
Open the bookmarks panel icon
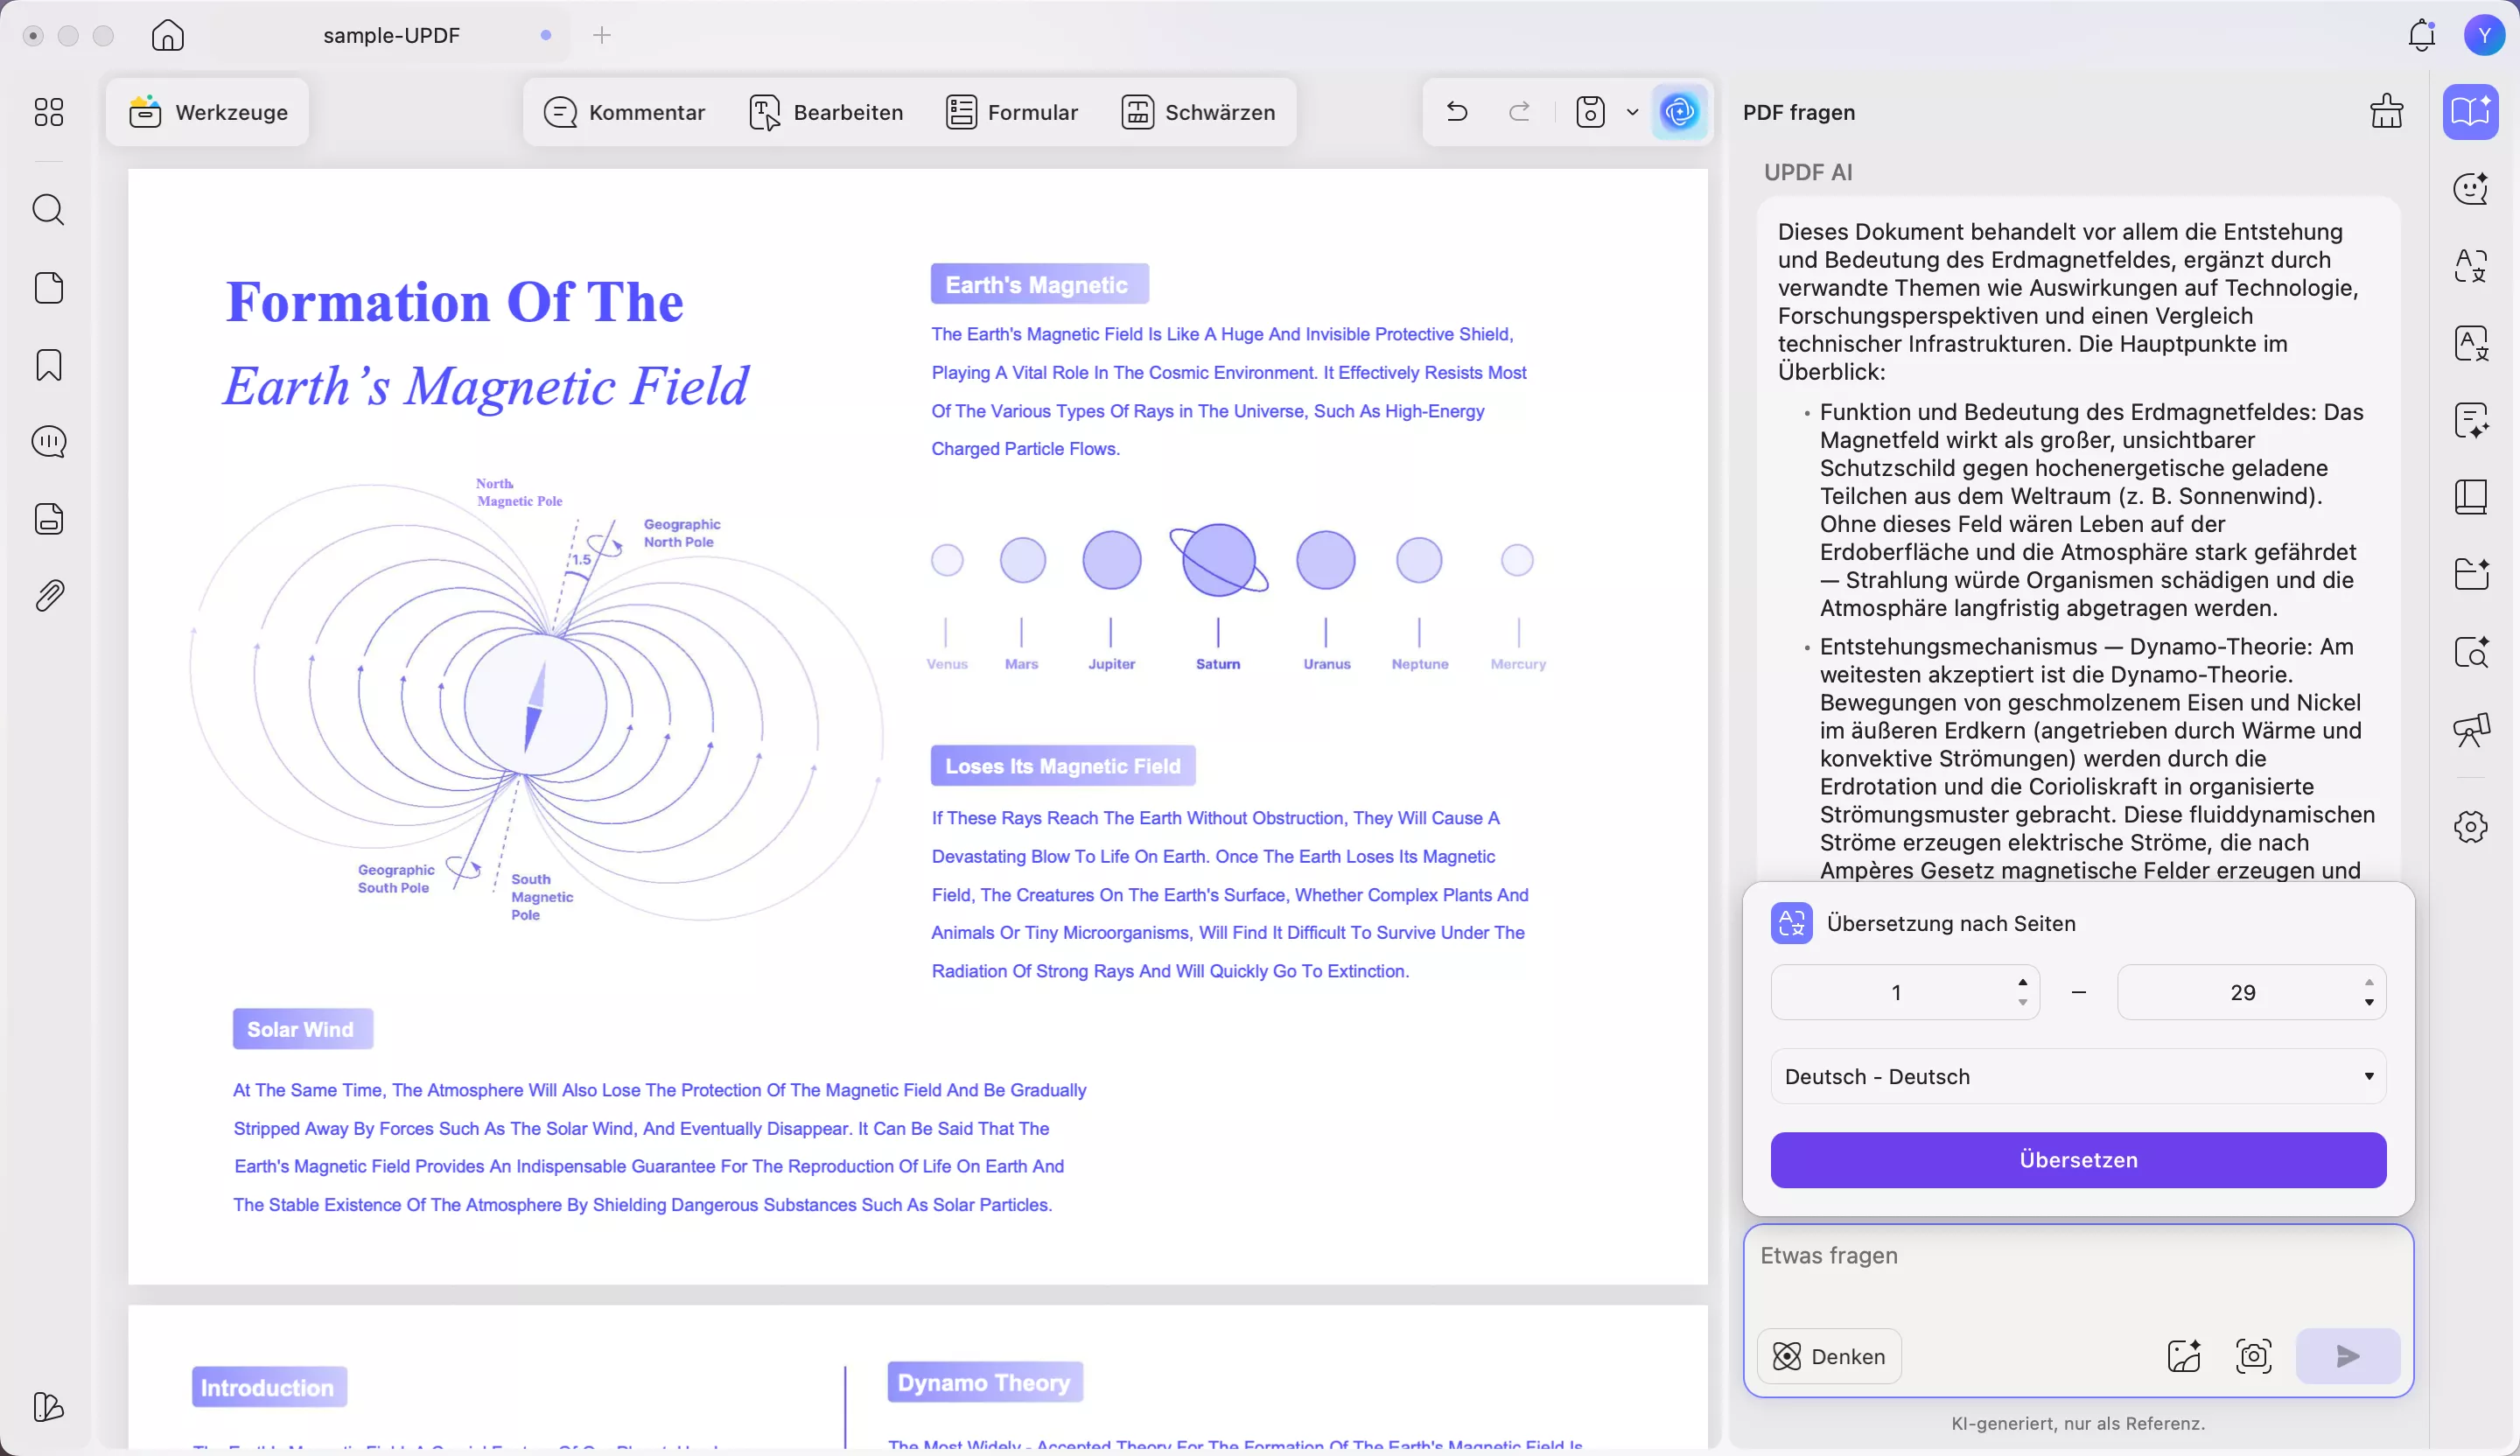click(x=48, y=365)
